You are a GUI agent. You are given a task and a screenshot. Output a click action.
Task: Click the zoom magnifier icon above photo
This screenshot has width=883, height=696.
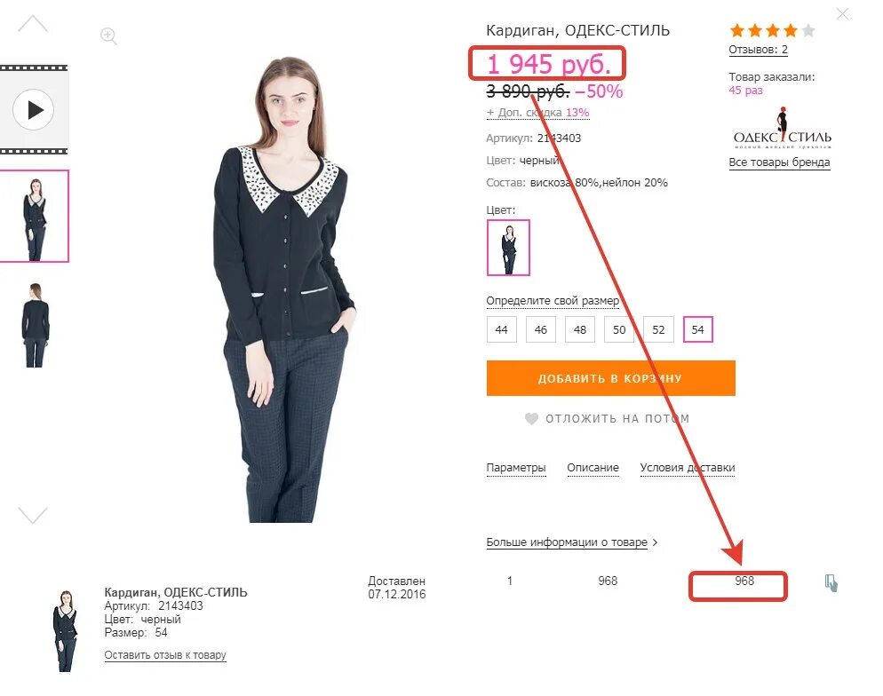108,36
